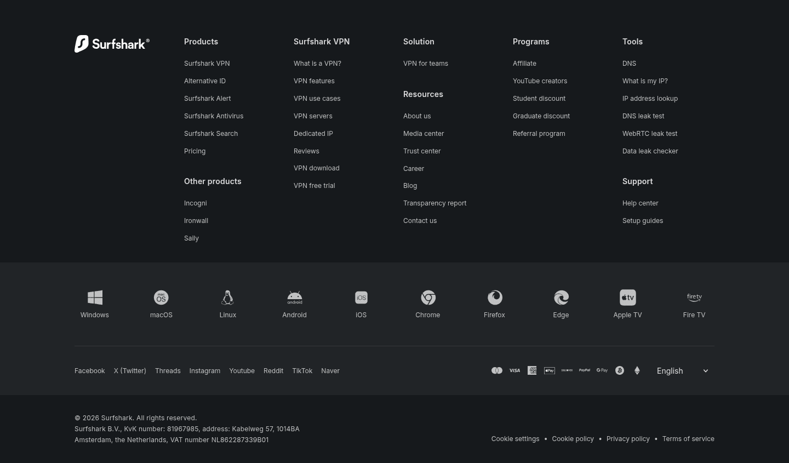This screenshot has width=789, height=463.
Task: Open the Reviews link
Action: point(306,151)
